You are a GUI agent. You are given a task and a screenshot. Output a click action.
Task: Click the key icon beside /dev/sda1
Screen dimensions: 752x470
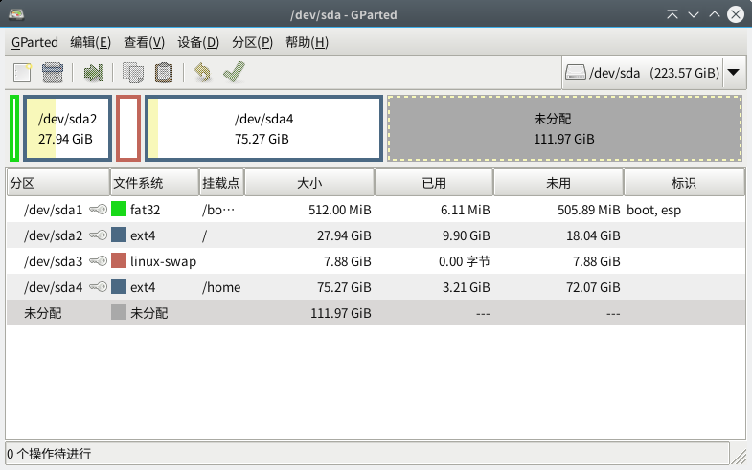point(98,210)
